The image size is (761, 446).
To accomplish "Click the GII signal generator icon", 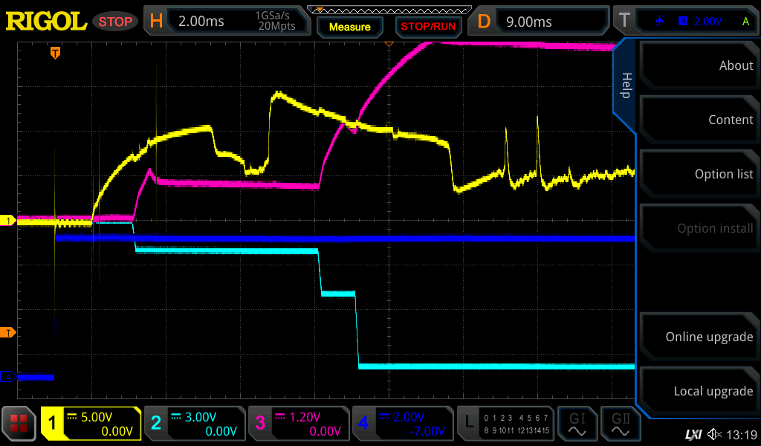I will point(621,424).
